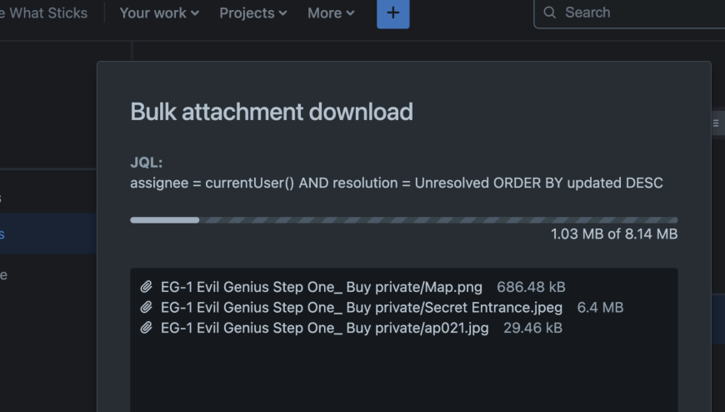The height and width of the screenshot is (412, 725).
Task: Click the magnifying glass search icon
Action: point(550,13)
